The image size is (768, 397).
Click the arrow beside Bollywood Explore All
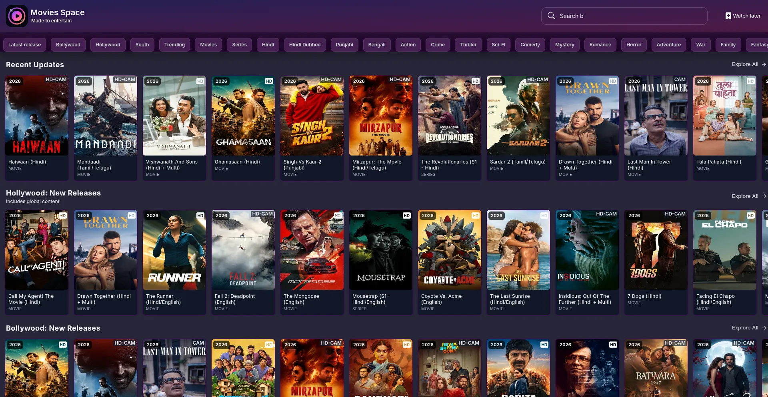pyautogui.click(x=764, y=328)
